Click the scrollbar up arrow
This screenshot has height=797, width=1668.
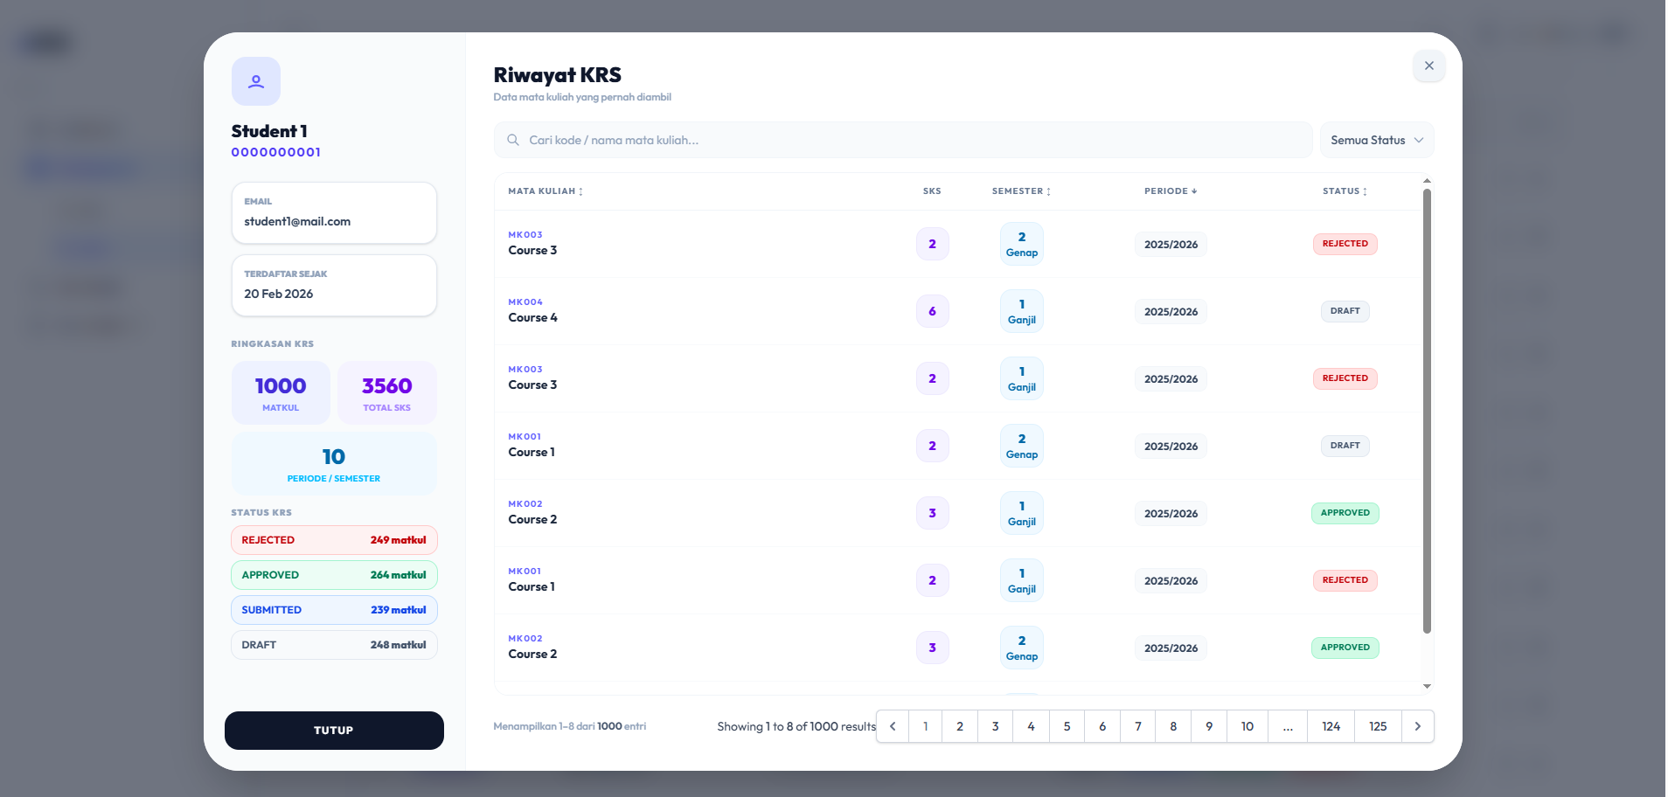[1427, 181]
